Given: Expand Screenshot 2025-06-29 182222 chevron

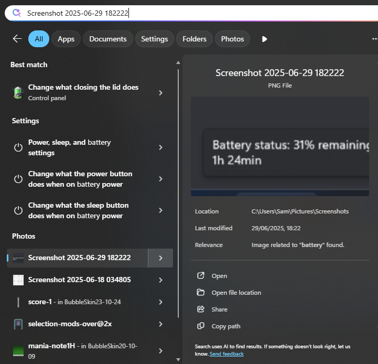Looking at the screenshot, I should [160, 258].
